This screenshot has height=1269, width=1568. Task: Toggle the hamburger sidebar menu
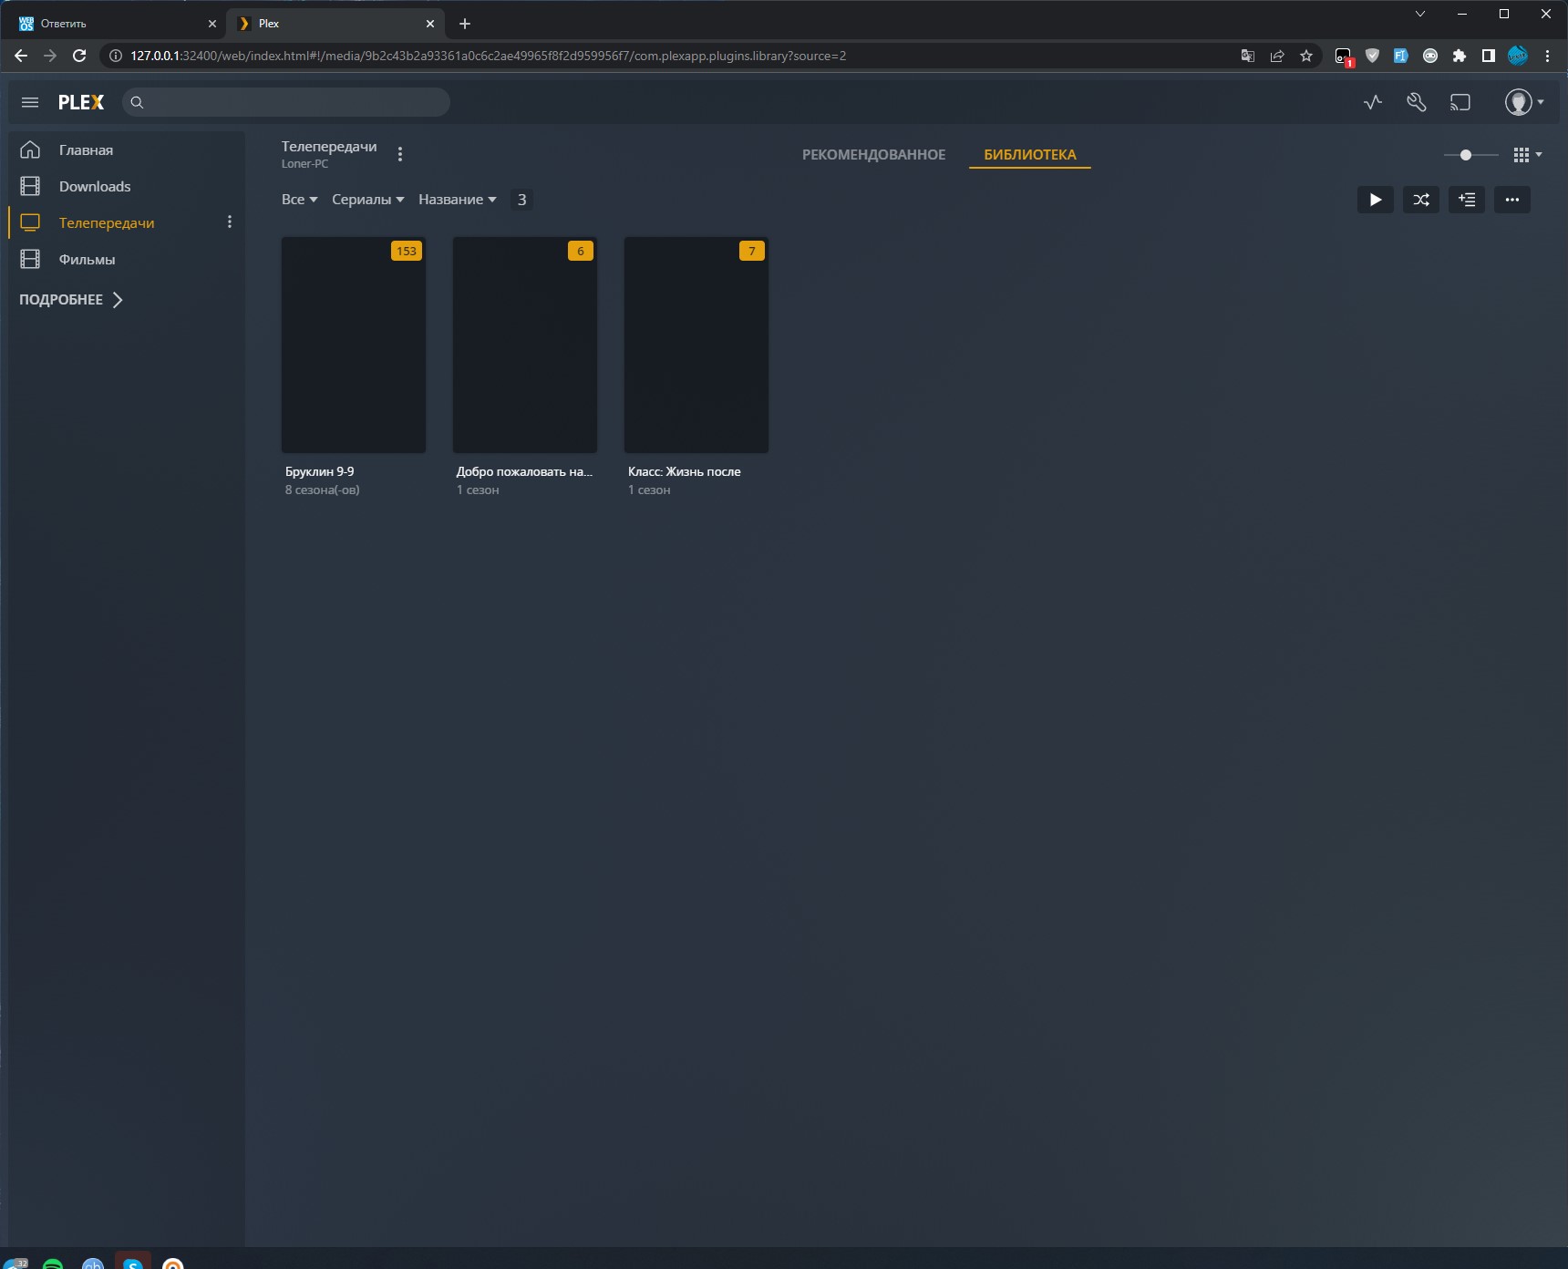30,102
